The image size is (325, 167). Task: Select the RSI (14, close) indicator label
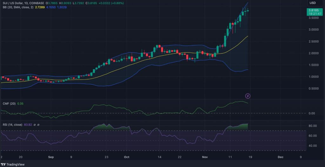12,125
